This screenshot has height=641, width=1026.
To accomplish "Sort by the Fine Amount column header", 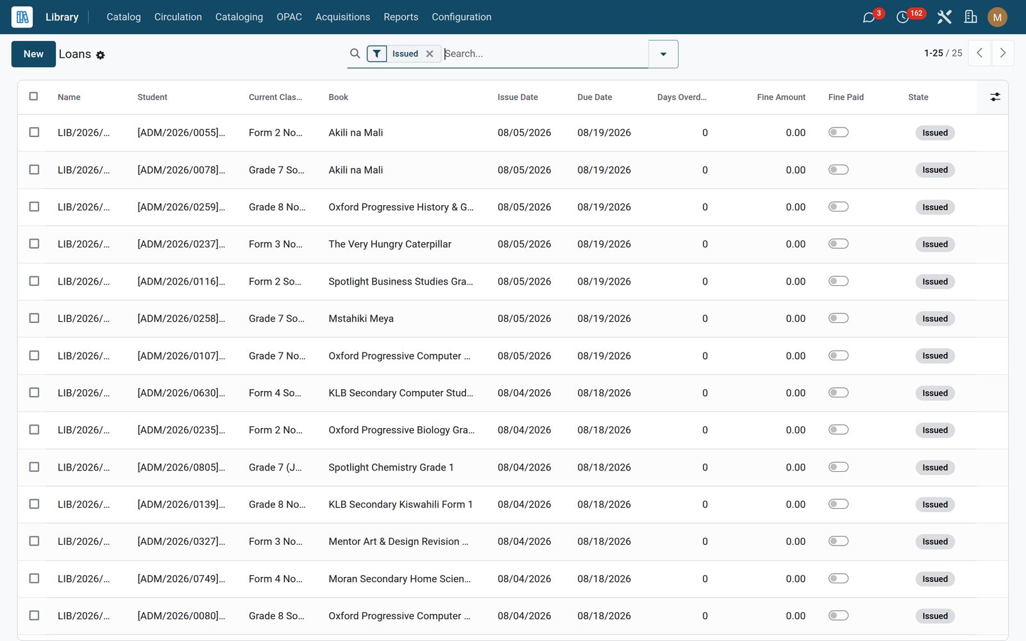I will click(781, 97).
